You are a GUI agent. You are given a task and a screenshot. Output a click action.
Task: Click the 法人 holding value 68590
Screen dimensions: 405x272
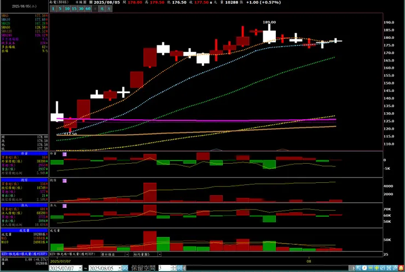point(41,213)
